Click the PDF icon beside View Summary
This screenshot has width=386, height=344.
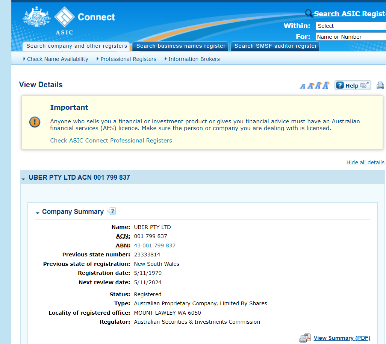click(x=305, y=338)
